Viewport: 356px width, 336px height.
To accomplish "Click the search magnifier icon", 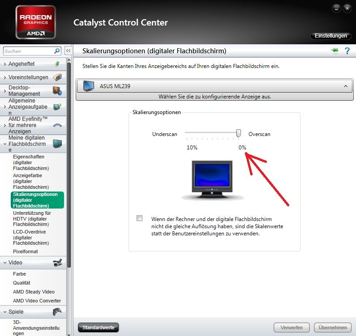I will 57,51.
